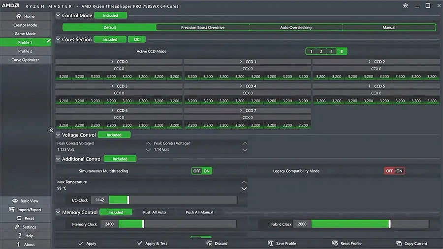The width and height of the screenshot is (443, 249).
Task: Select Precision Boost Overdrive mode
Action: 203,28
